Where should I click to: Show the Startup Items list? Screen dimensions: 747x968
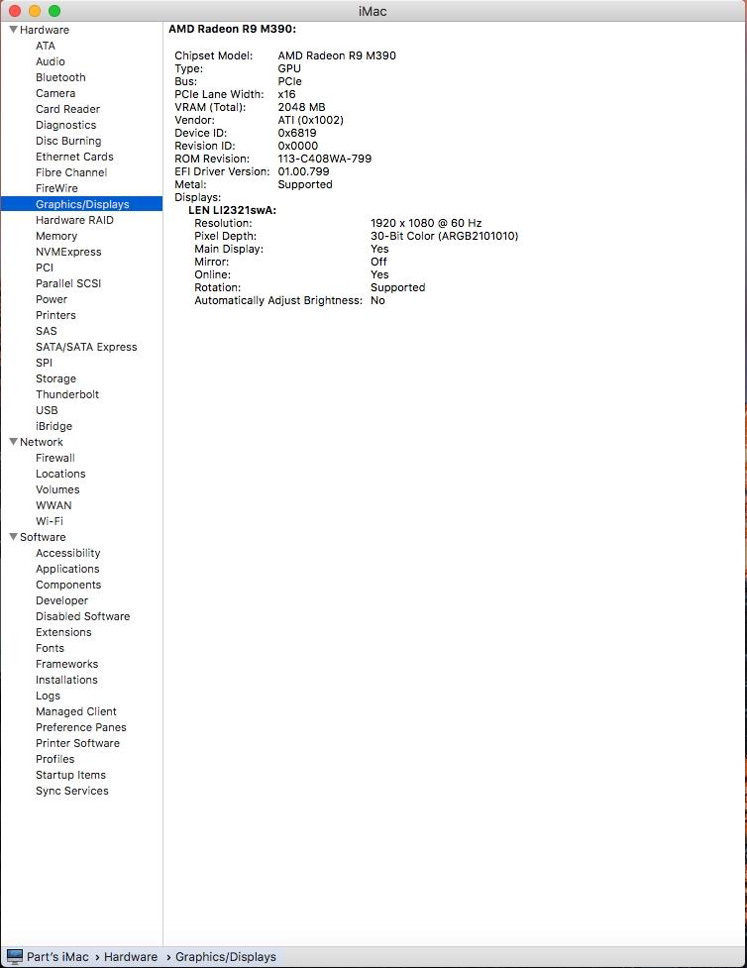70,775
